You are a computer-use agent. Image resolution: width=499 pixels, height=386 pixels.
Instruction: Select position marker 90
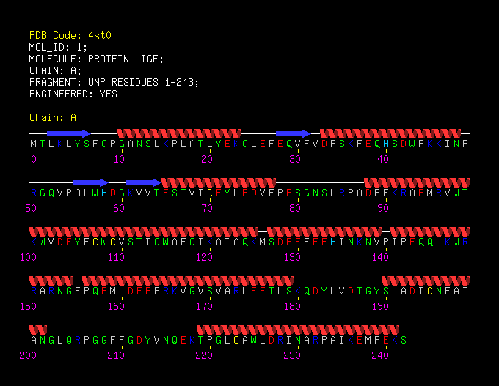click(x=383, y=208)
